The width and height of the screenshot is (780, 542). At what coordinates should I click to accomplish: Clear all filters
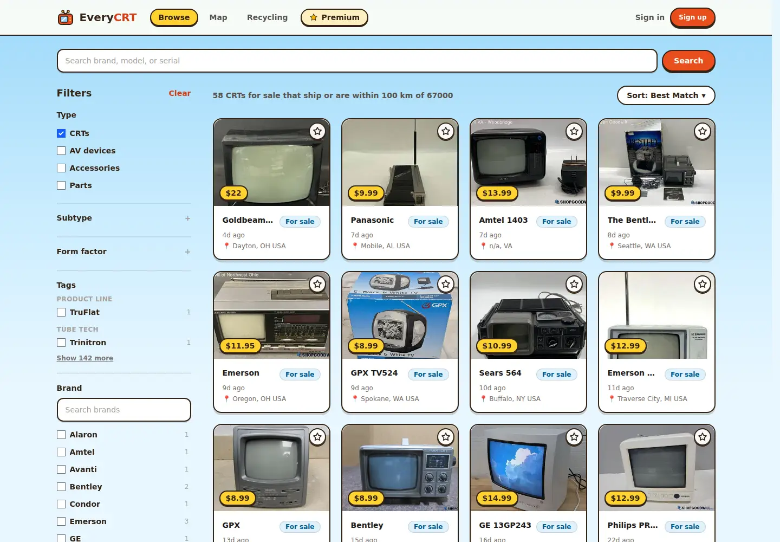pos(180,93)
